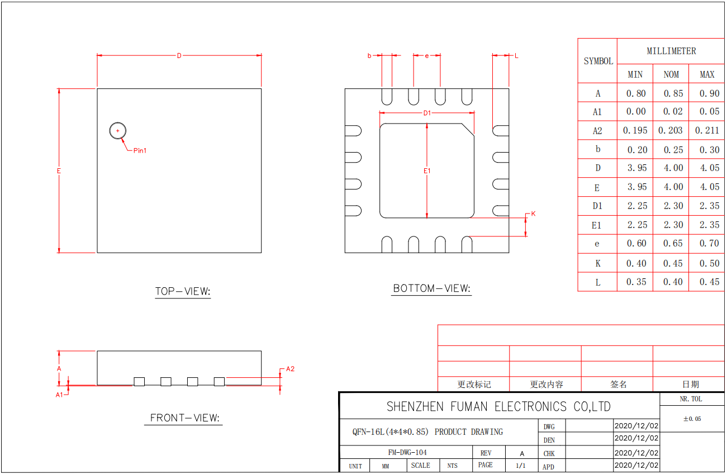
Task: Click the e pitch dimension marker
Action: [x=427, y=55]
